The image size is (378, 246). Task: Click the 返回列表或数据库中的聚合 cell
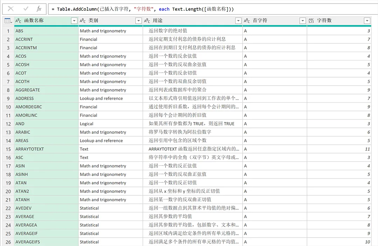click(192, 90)
